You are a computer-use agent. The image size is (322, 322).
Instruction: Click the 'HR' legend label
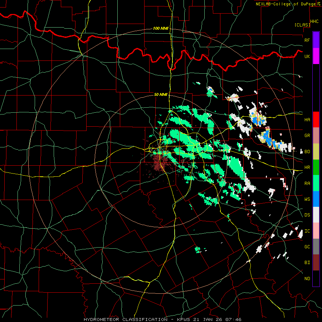307,167
